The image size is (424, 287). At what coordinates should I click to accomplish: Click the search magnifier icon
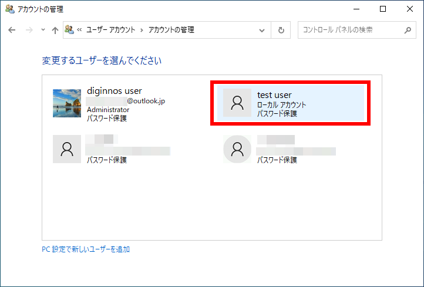(408, 30)
